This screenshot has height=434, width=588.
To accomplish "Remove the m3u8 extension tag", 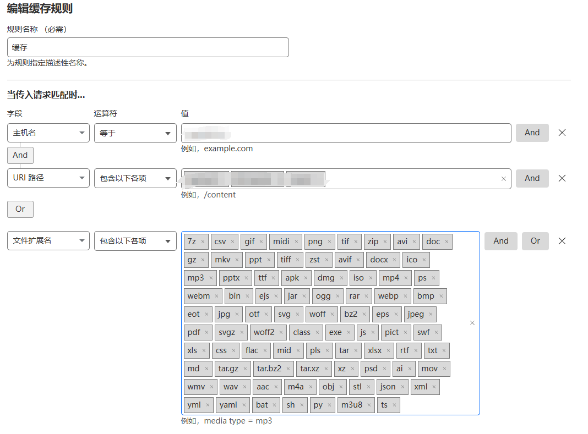I will tap(369, 405).
